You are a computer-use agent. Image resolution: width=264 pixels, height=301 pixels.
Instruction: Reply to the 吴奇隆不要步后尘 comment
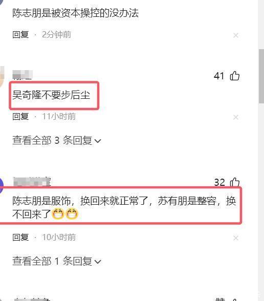point(20,117)
